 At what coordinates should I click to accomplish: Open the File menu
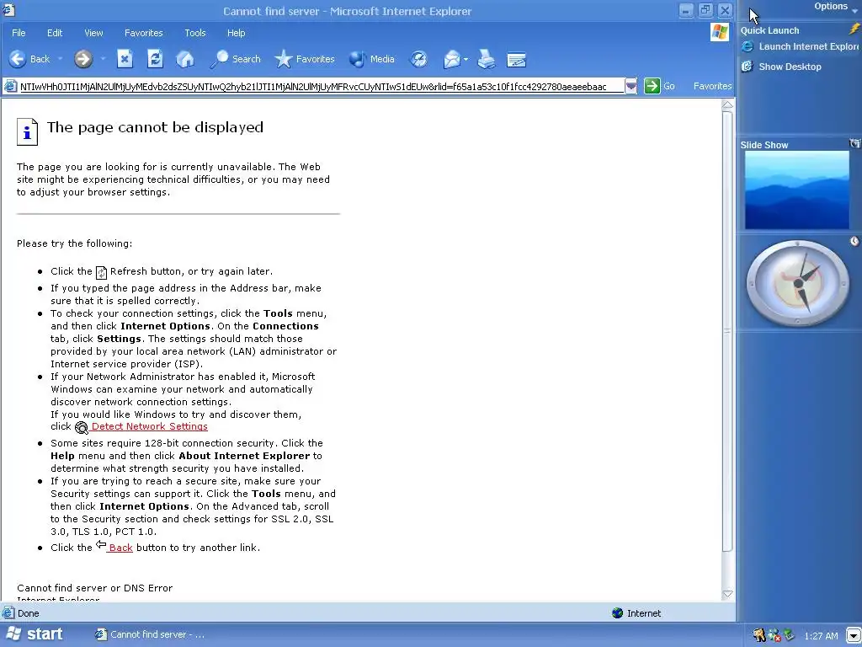19,33
